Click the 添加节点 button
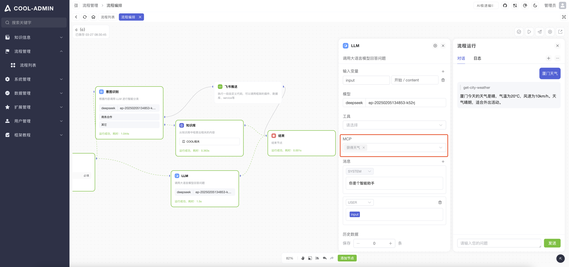This screenshot has width=569, height=267. pyautogui.click(x=347, y=258)
